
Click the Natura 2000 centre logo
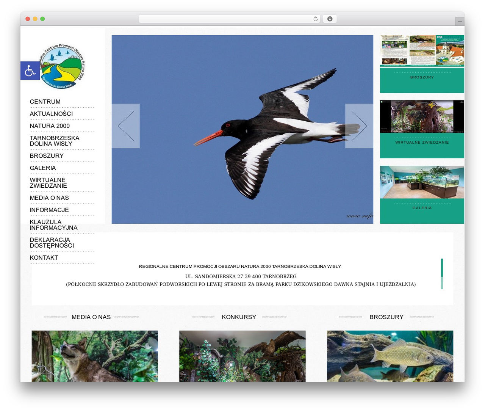tap(62, 66)
